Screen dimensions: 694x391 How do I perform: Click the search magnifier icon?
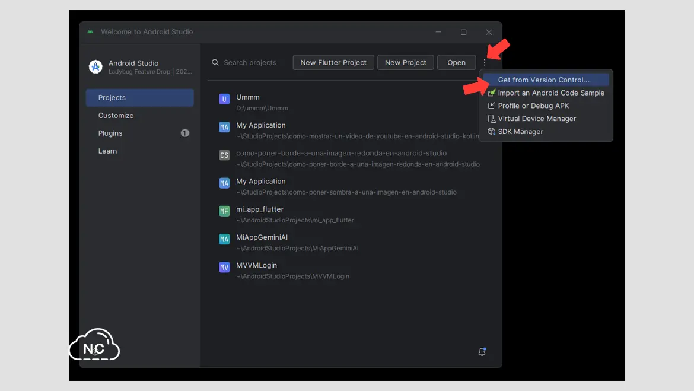point(215,62)
